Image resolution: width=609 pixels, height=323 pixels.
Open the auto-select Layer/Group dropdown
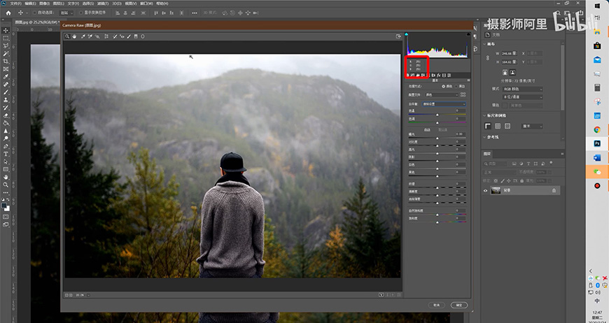pos(66,13)
